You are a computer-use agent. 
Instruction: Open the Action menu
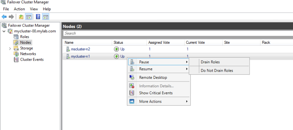19,9
